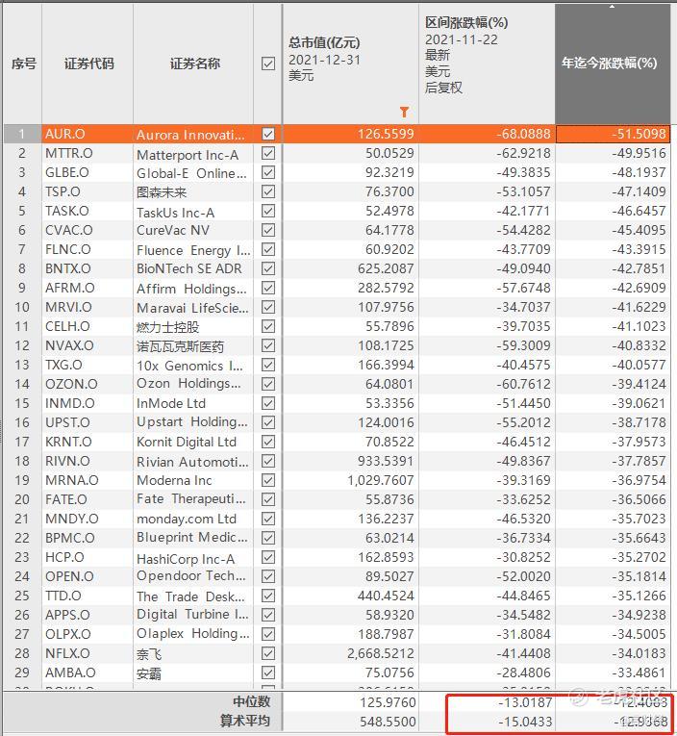
Task: Toggle checkbox for AFRM.O row
Action: click(x=268, y=288)
